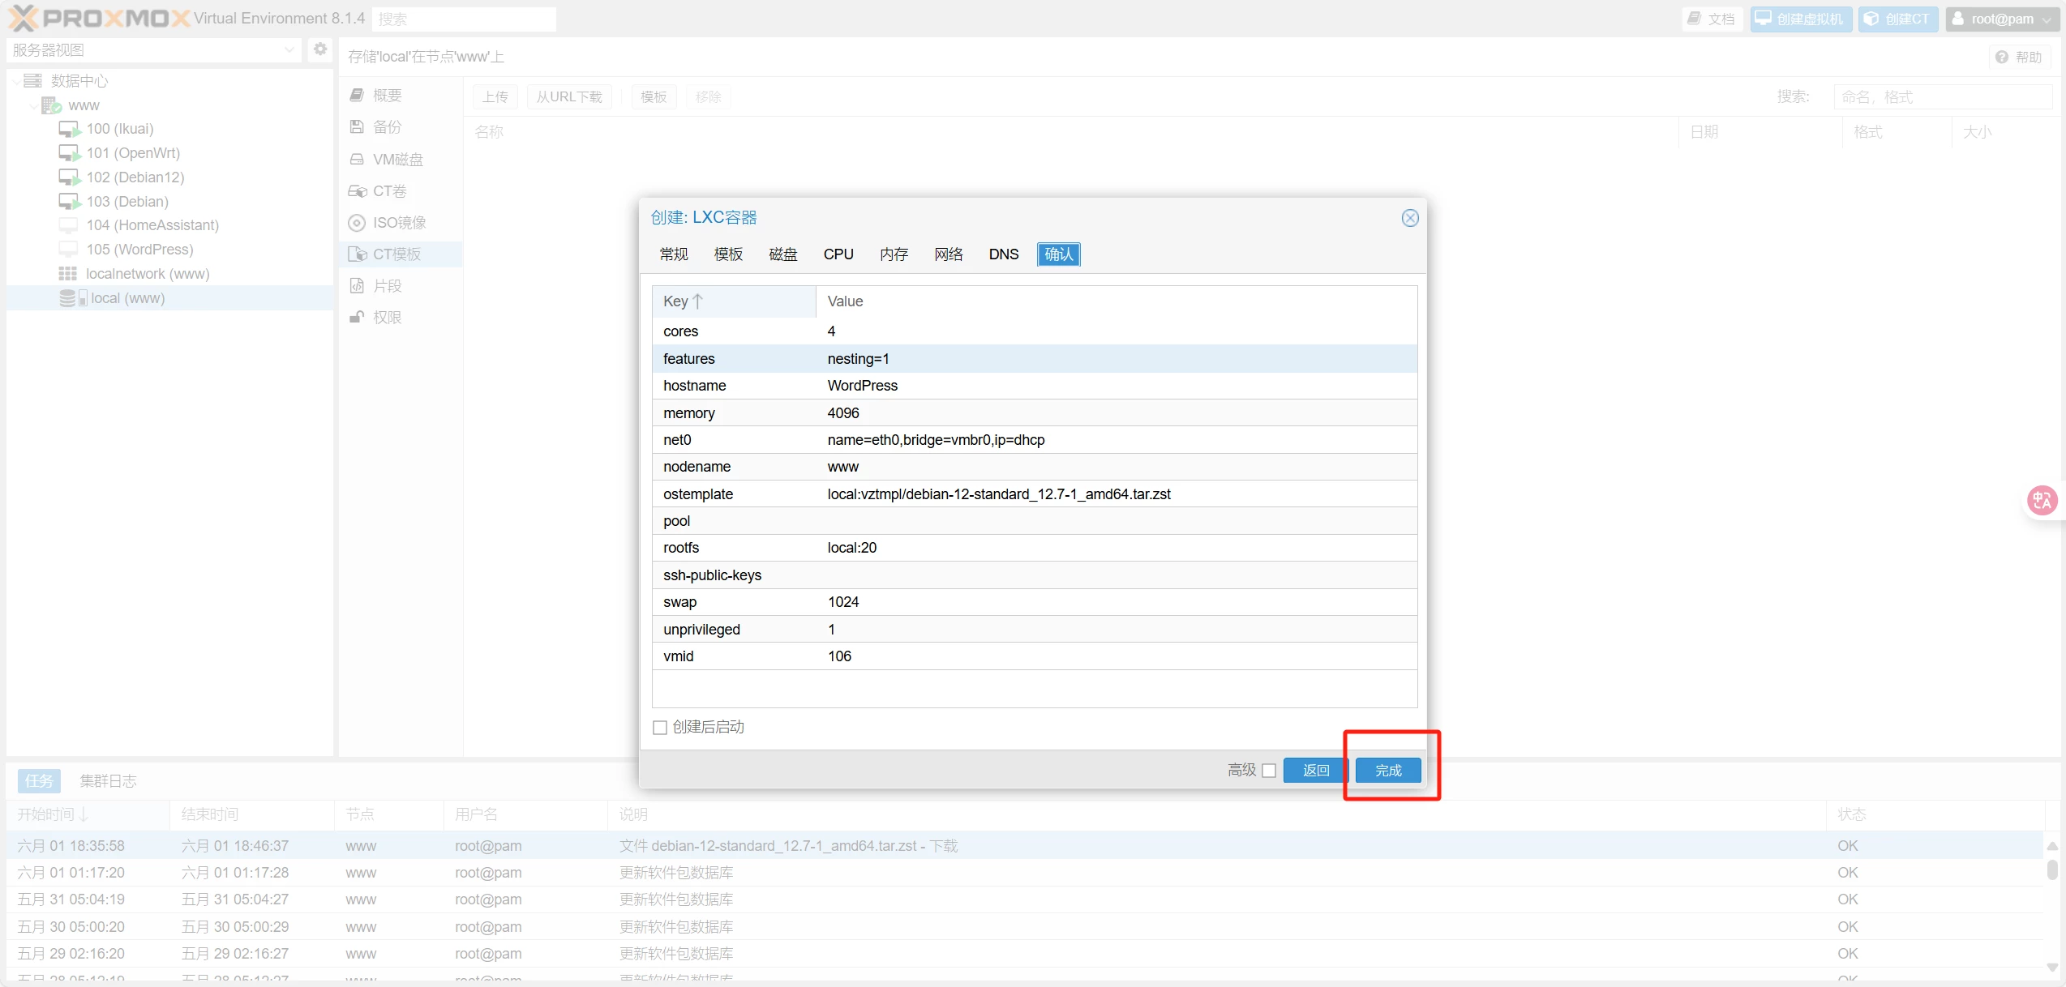2066x987 pixels.
Task: Open the 备份 backup section
Action: click(387, 127)
